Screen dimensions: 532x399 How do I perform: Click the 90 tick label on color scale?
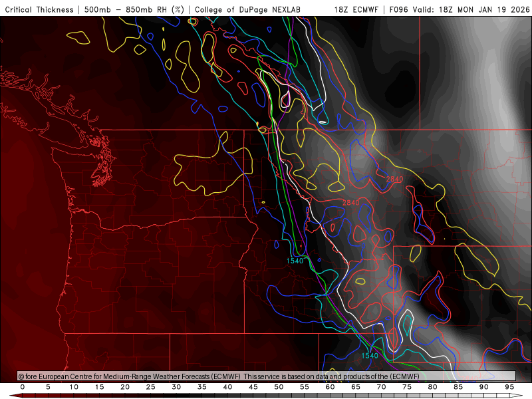484,387
